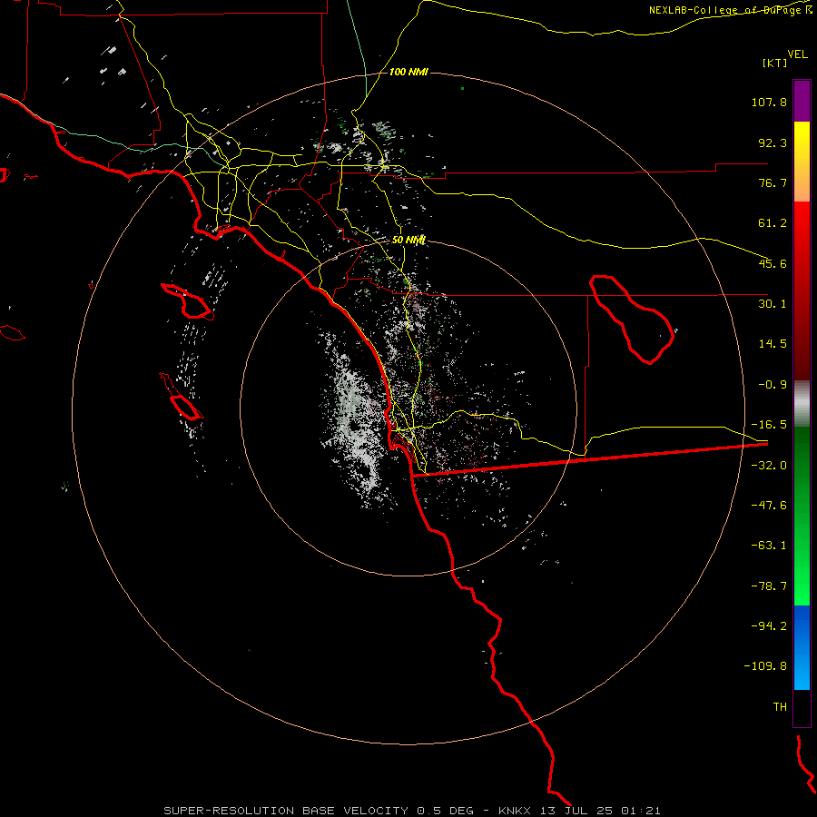
Task: Select the -78.7 legend value
Action: point(769,586)
